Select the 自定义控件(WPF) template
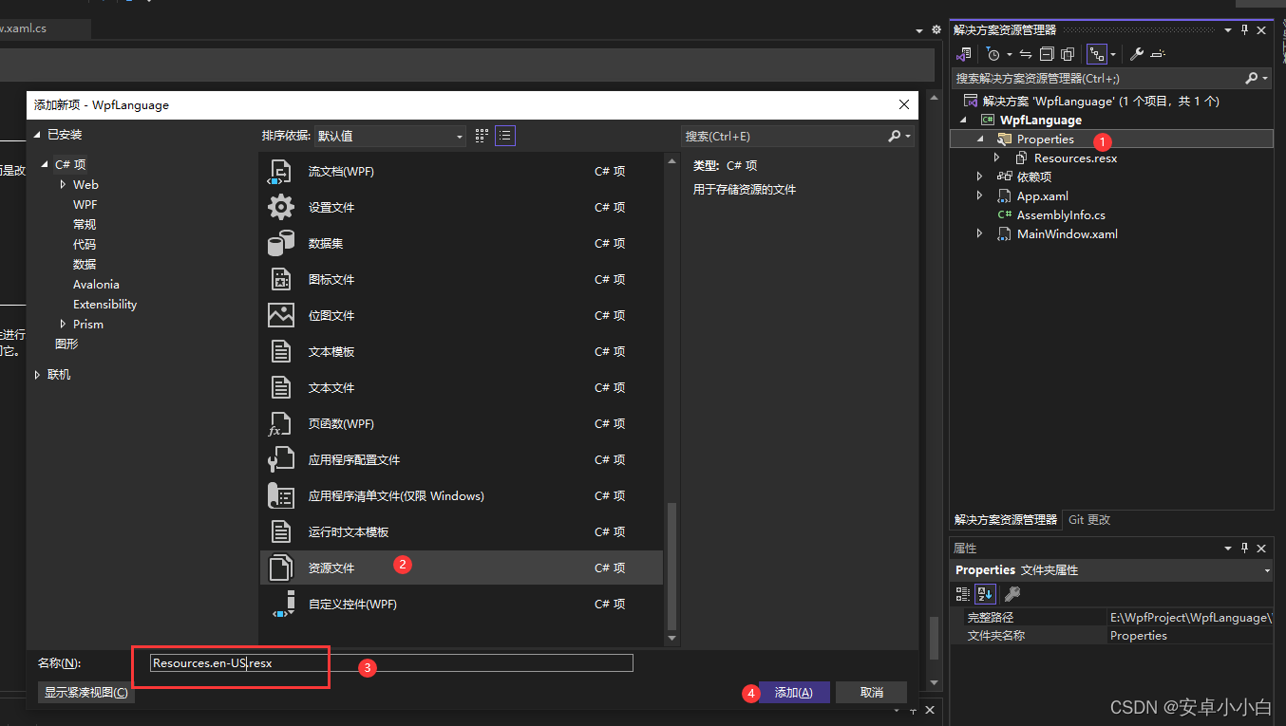Viewport: 1286px width, 726px height. point(461,604)
